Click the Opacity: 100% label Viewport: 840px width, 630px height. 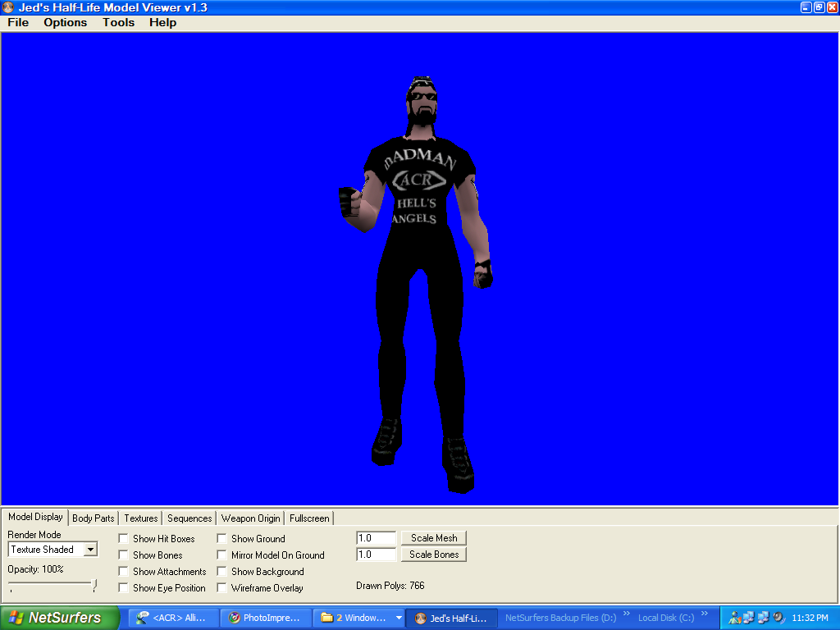35,569
